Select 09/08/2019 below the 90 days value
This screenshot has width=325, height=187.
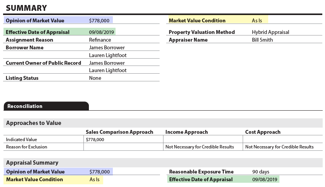265,179
